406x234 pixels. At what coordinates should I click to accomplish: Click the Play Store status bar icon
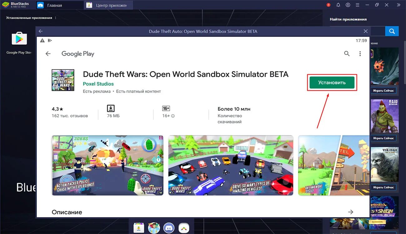click(x=50, y=41)
